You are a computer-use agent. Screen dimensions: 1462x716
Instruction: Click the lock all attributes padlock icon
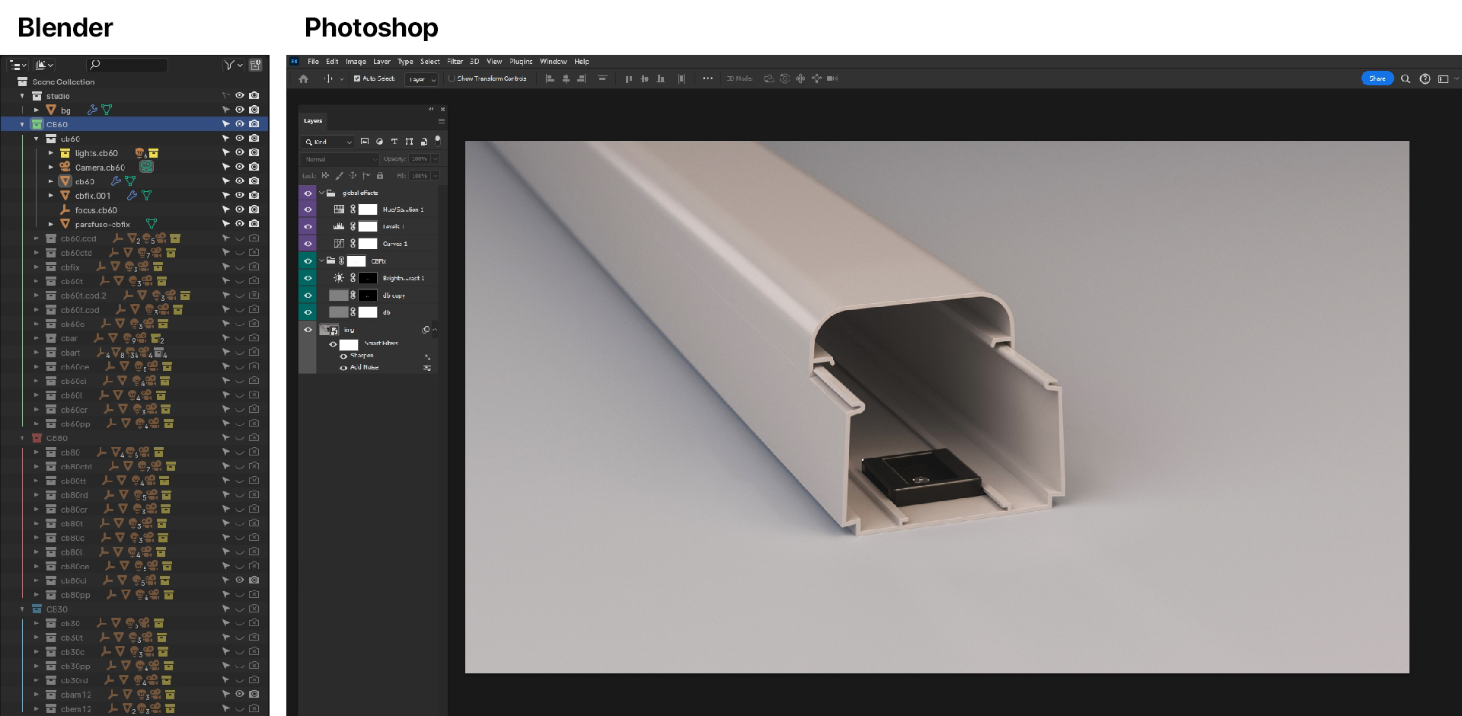click(x=380, y=176)
